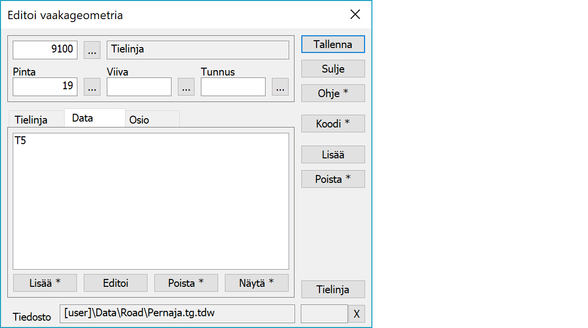The image size is (588, 328).
Task: Close the Editoi vaakageometria dialog
Action: 355,15
